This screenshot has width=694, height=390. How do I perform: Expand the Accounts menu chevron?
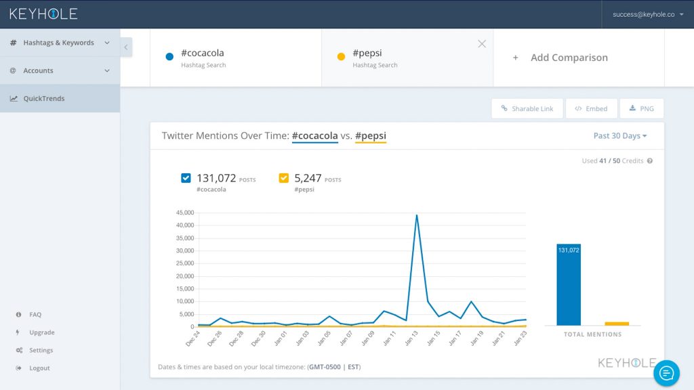click(x=107, y=70)
